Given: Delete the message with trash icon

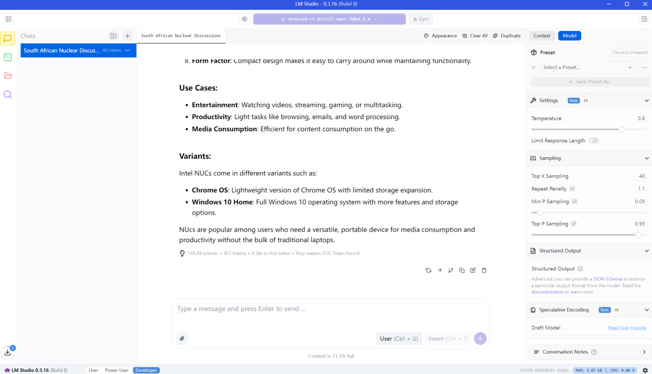Looking at the screenshot, I should (x=484, y=270).
